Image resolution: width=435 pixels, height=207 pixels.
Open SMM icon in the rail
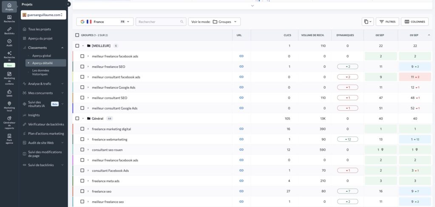click(9, 93)
